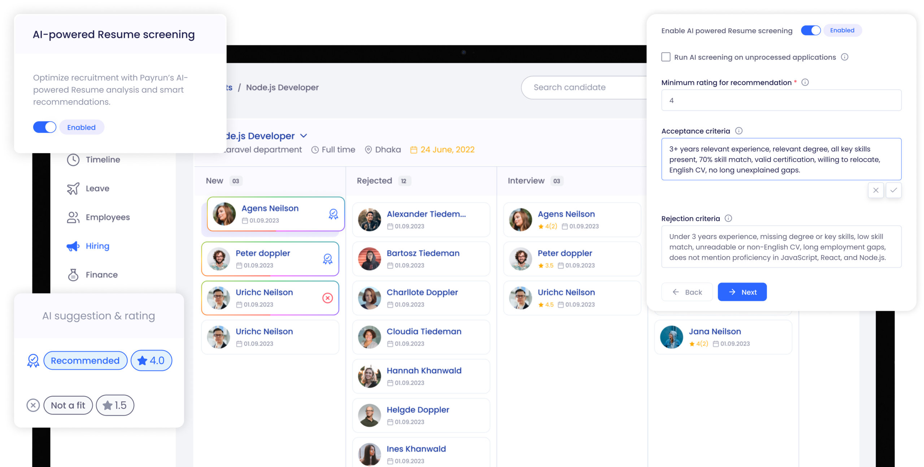Screen dimensions: 924x467
Task: Check Run AI screening on unprocessed applications
Action: click(x=666, y=57)
